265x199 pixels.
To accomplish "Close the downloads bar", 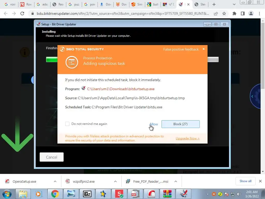I will pyautogui.click(x=260, y=181).
